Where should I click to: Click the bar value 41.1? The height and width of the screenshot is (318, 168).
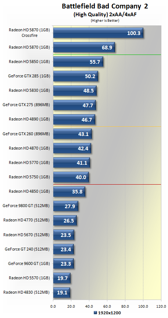[x=82, y=163]
